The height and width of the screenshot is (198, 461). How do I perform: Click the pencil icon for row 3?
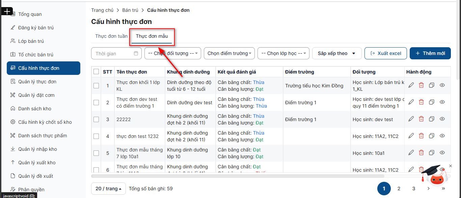(411, 119)
